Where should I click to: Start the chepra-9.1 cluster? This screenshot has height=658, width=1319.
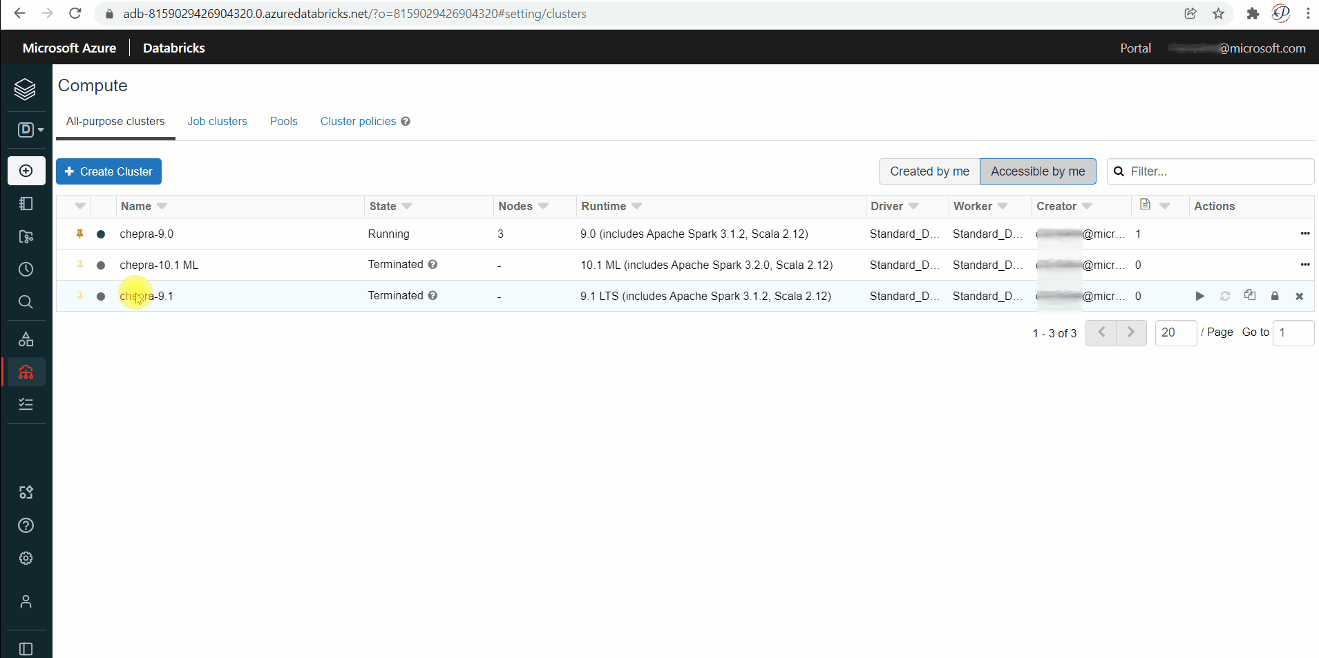(1199, 296)
